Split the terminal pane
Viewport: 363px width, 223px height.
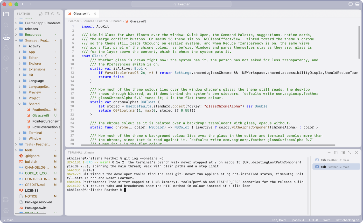tap(336, 153)
